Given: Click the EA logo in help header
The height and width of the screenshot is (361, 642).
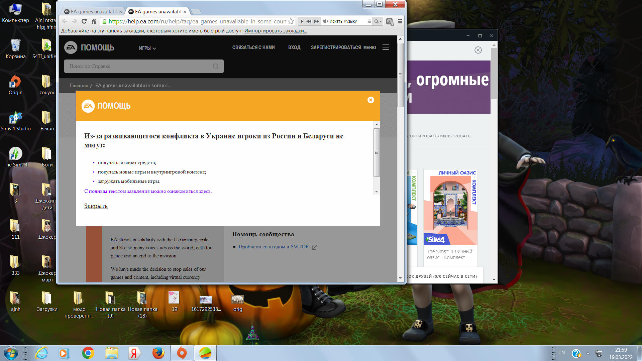Looking at the screenshot, I should click(71, 47).
